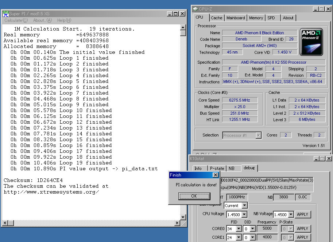Click the xtremesystems.org URL text
Image resolution: width=333 pixels, height=242 pixels.
[x=51, y=192]
